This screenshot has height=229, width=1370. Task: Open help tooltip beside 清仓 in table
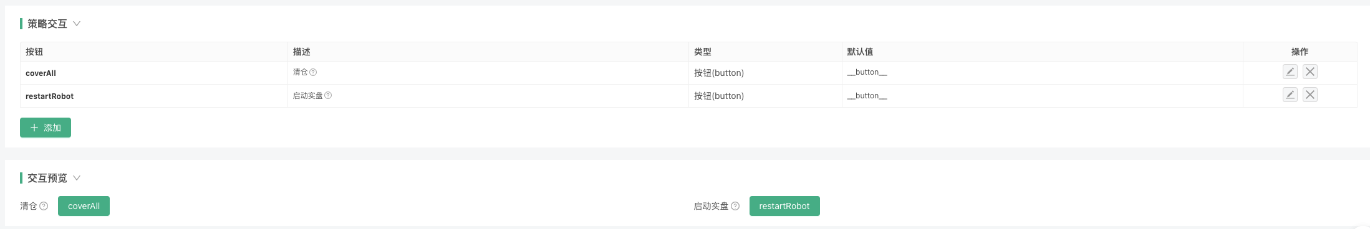[x=313, y=72]
